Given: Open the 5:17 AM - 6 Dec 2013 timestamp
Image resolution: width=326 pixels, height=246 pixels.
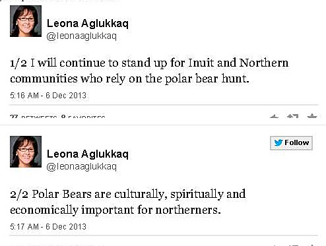Looking at the screenshot, I should (x=48, y=226).
